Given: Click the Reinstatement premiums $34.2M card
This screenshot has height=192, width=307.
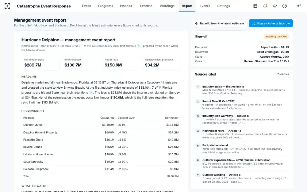Looking at the screenshot, I should tap(161, 63).
